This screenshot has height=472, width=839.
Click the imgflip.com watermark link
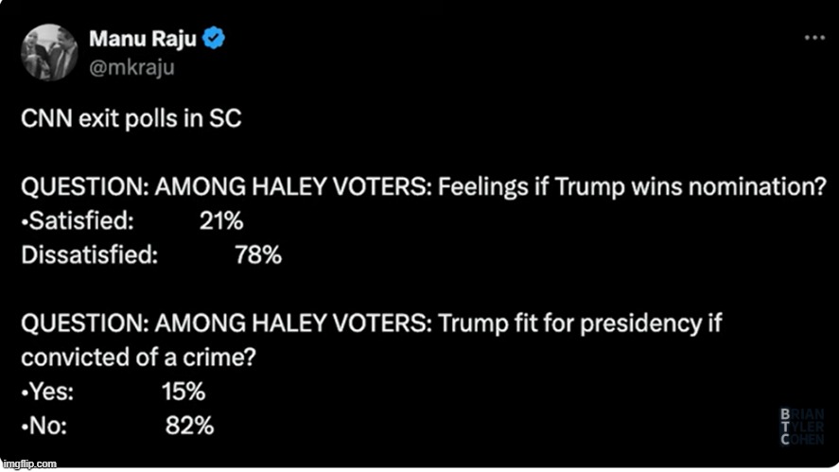(28, 463)
